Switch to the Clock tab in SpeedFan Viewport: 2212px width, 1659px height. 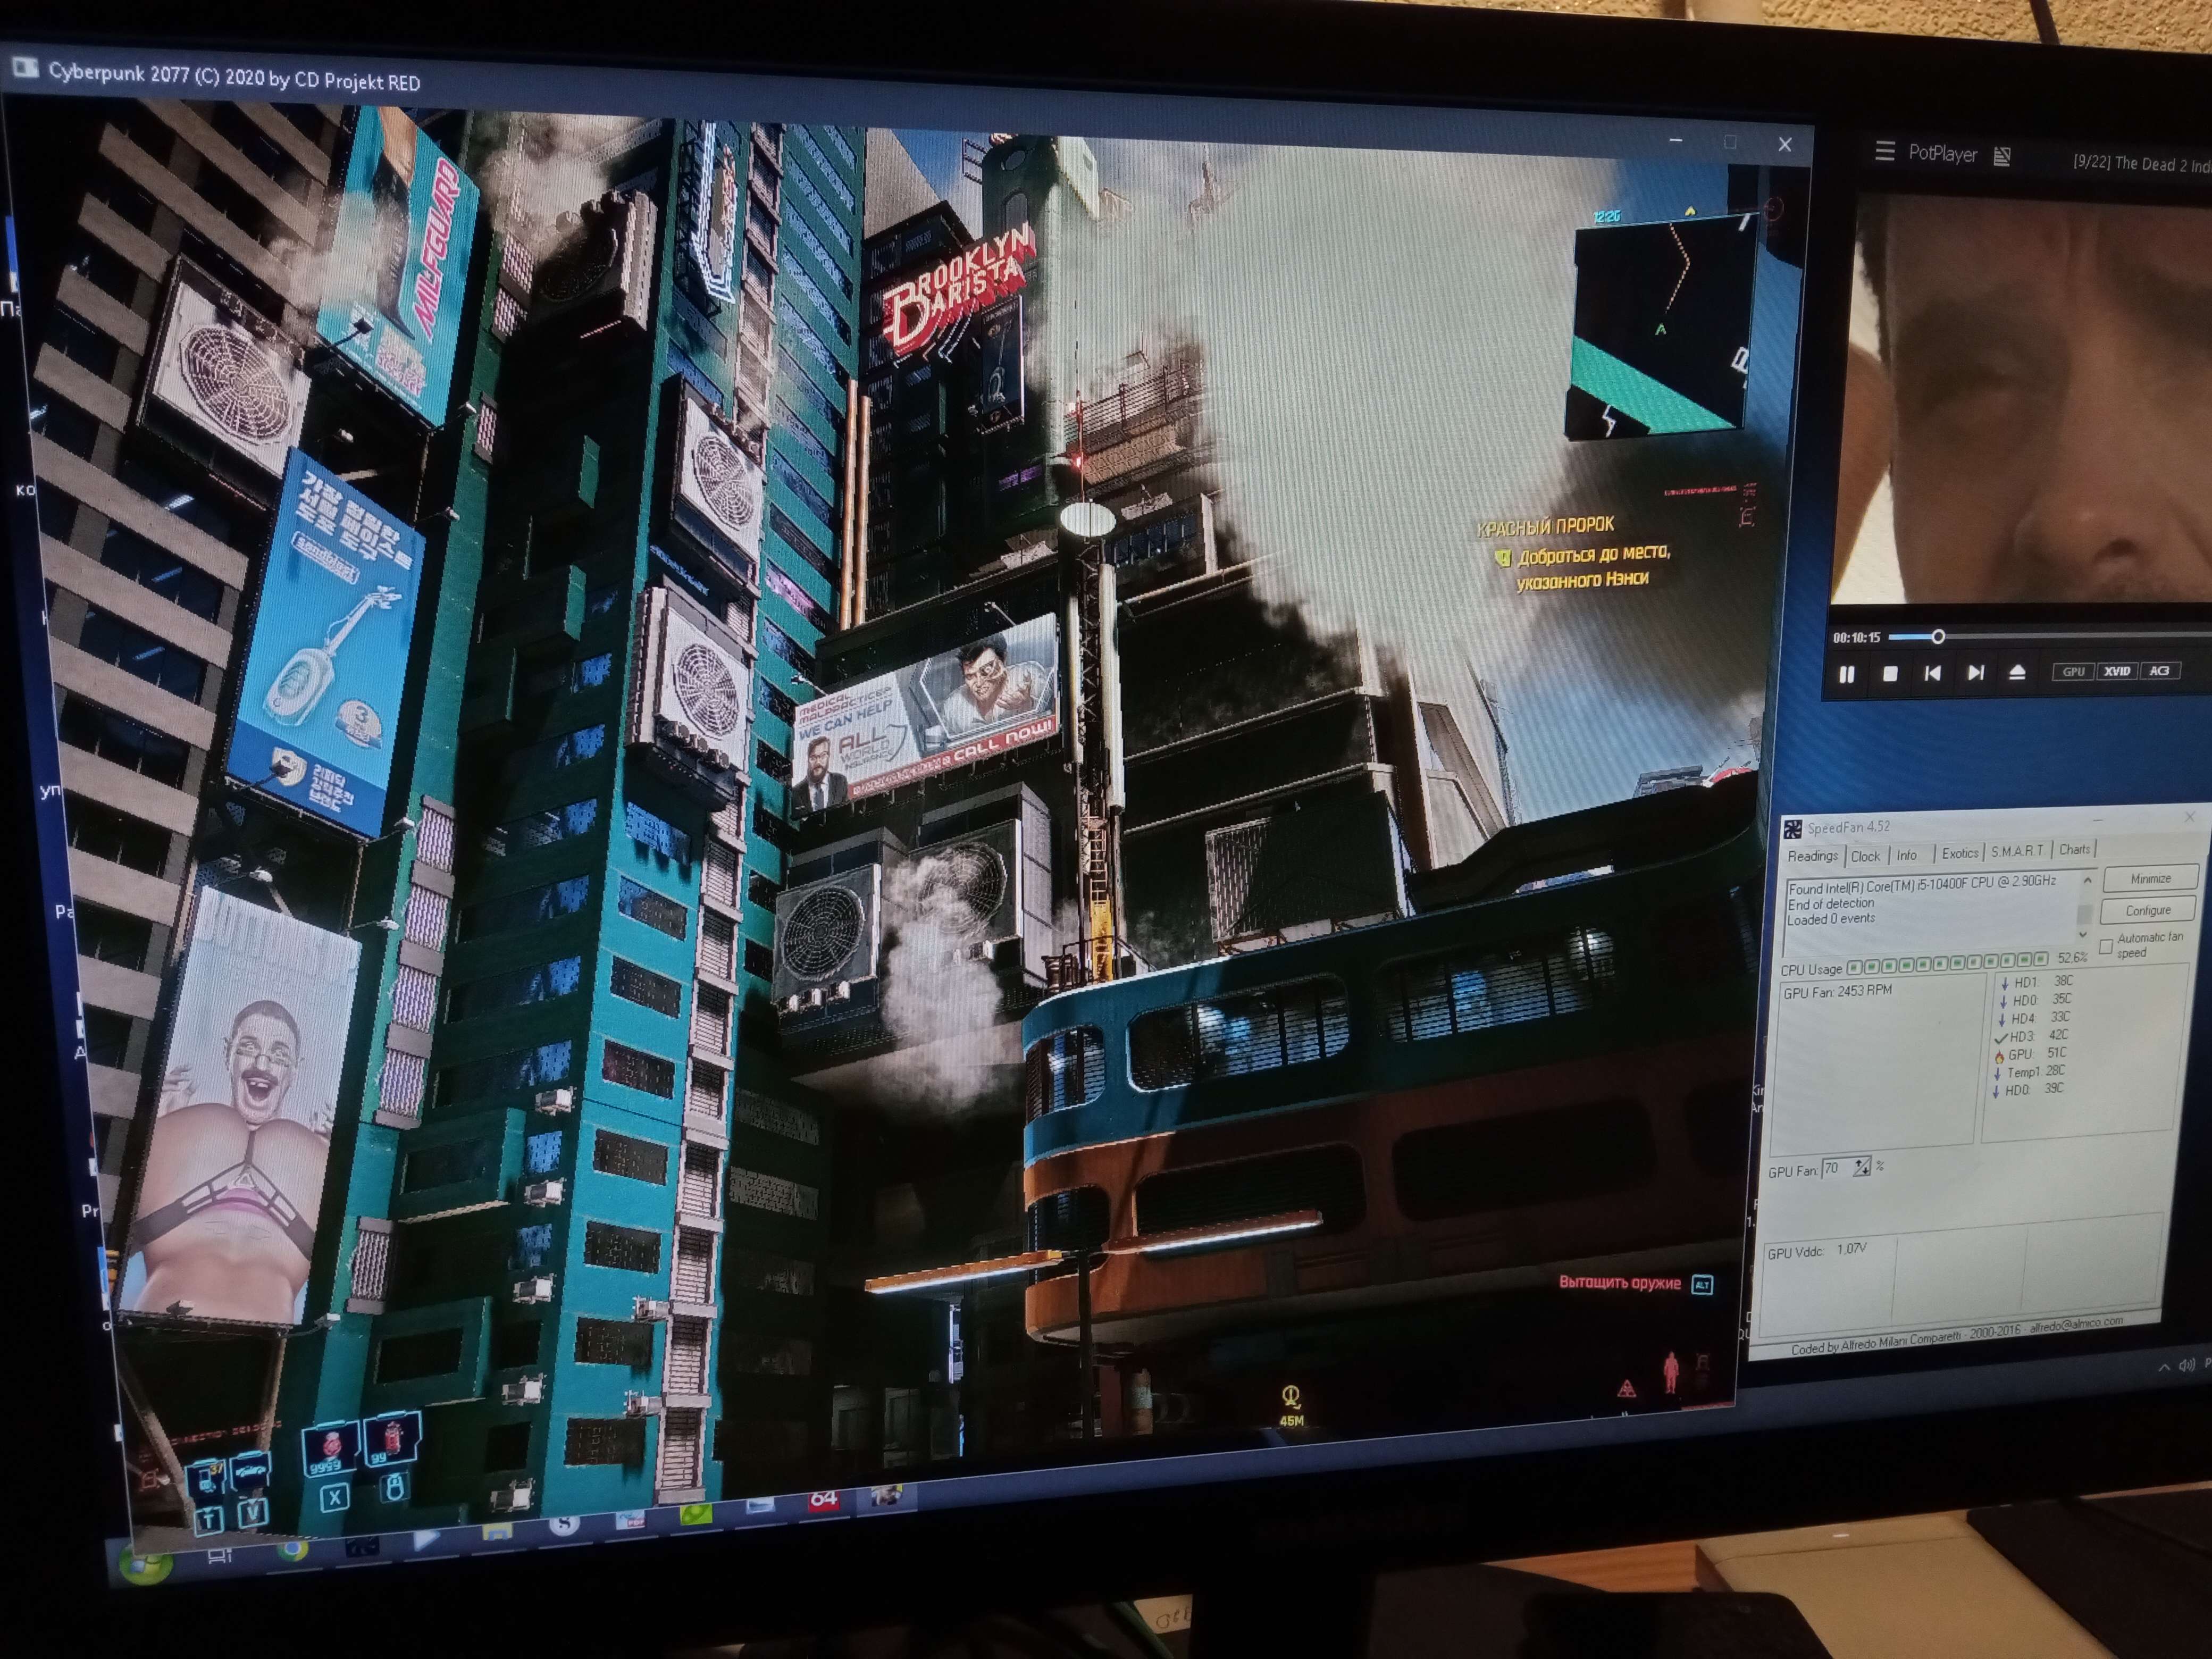click(1865, 856)
